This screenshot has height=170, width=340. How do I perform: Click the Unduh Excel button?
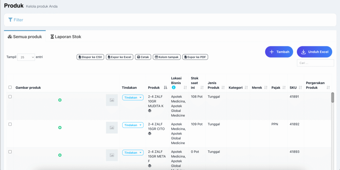pos(314,52)
